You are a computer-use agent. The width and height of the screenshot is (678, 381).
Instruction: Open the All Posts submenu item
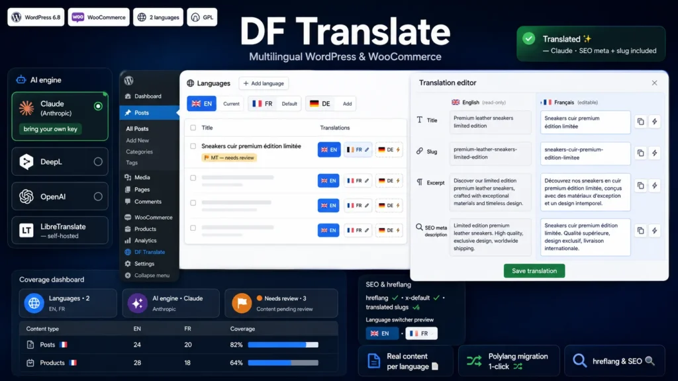137,129
